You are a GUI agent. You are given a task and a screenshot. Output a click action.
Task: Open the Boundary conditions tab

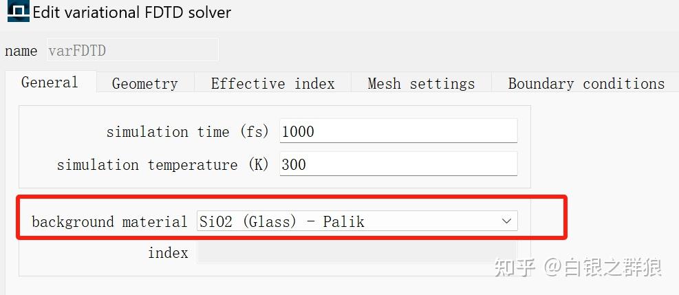[586, 84]
